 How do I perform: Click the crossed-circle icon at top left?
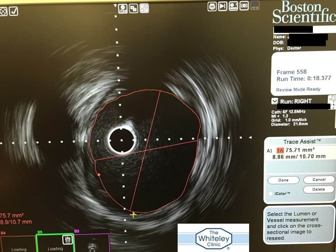point(3,11)
